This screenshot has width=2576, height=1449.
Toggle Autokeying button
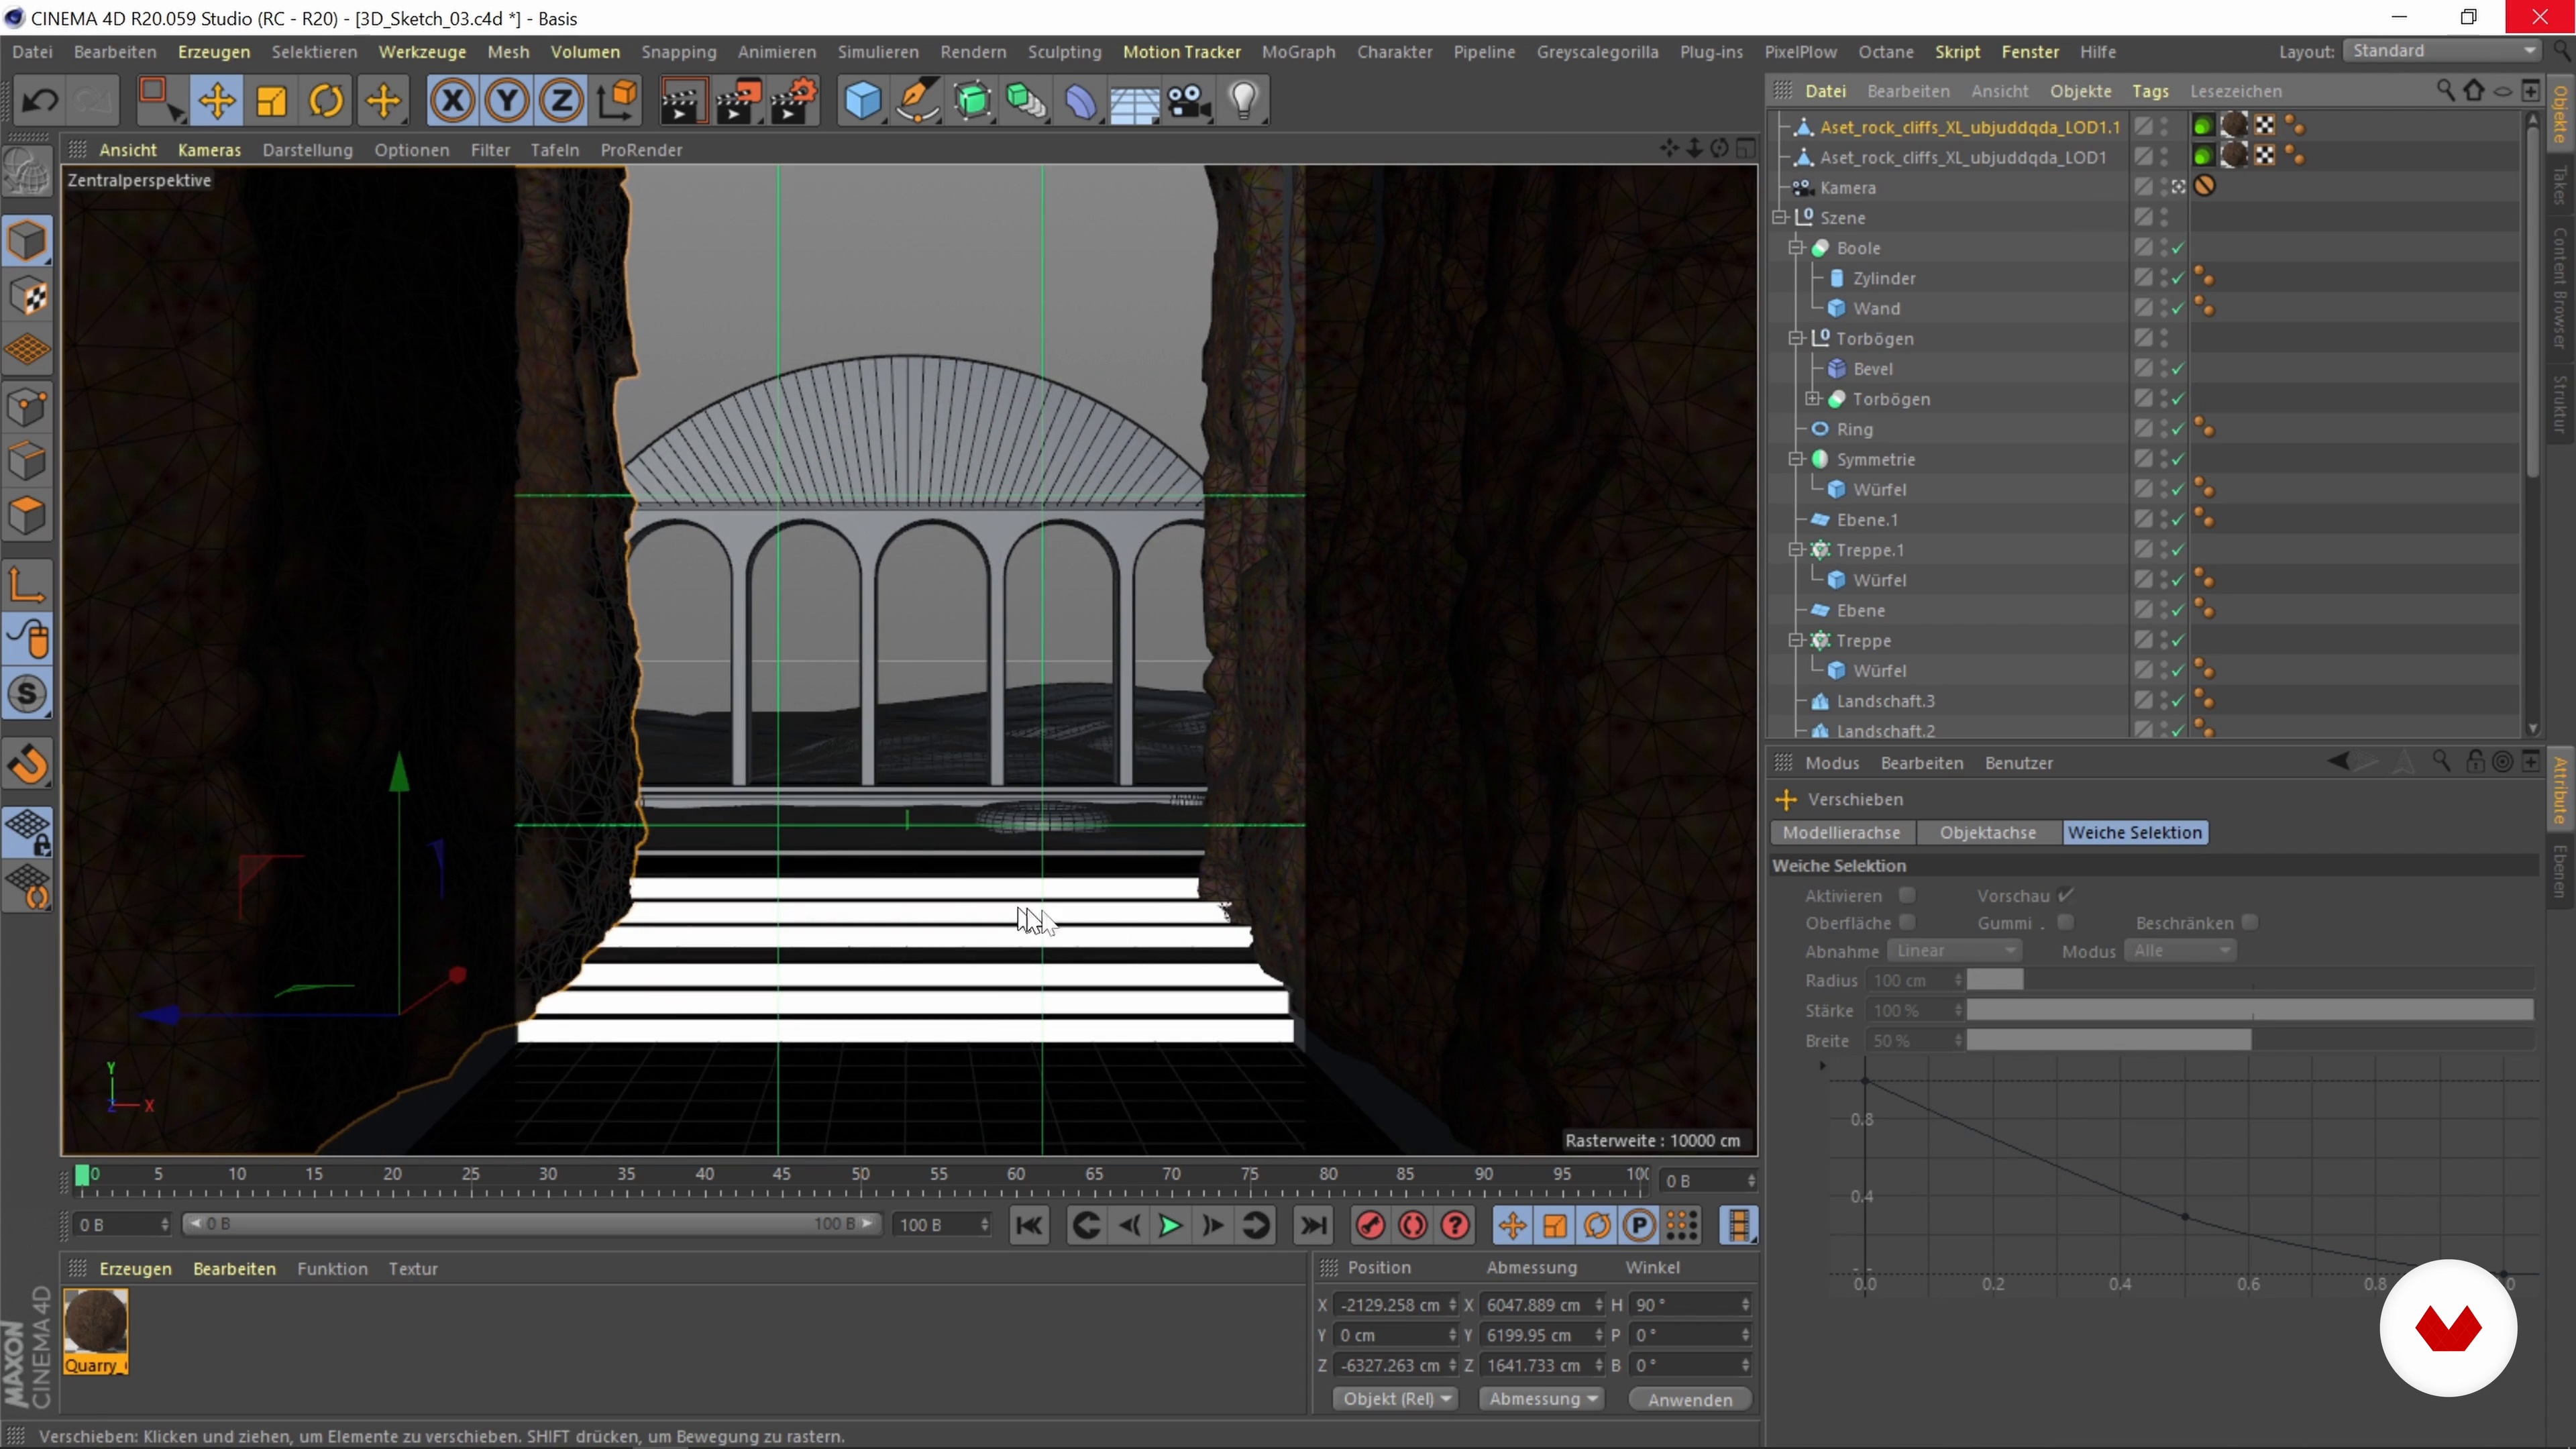click(1413, 1225)
